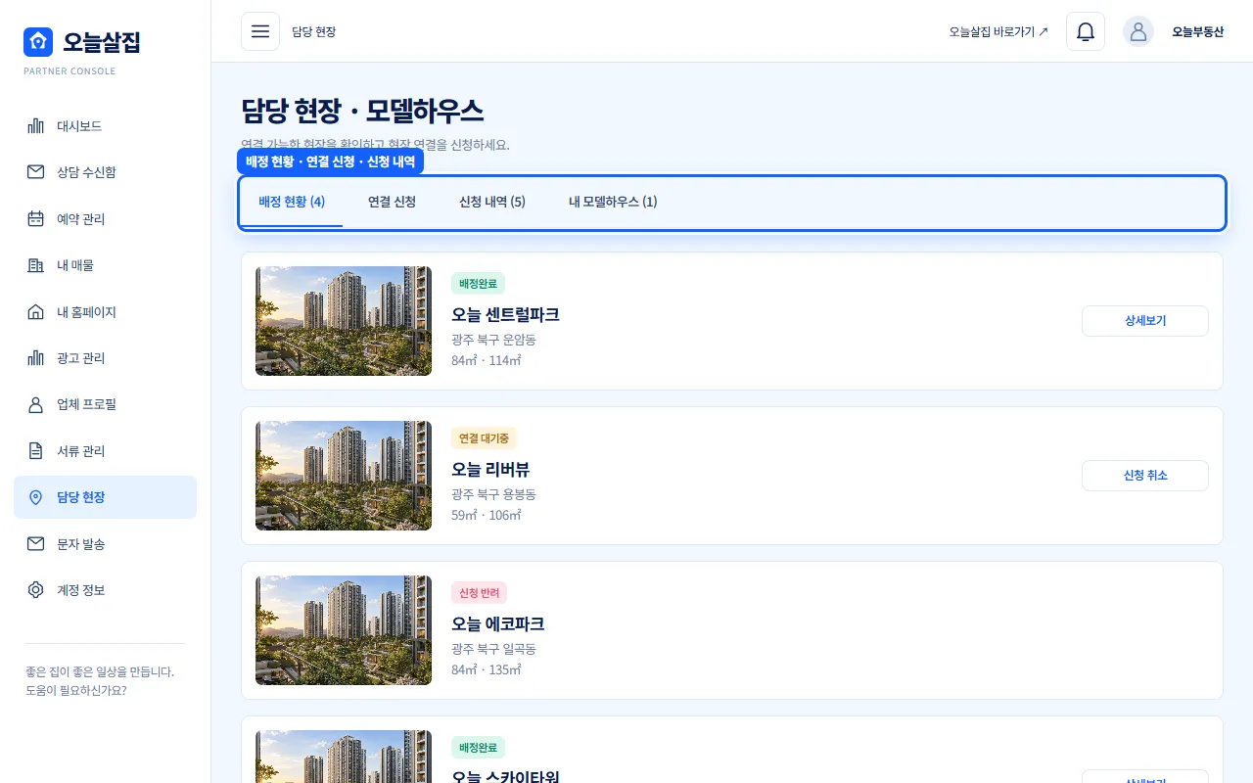The width and height of the screenshot is (1253, 783).
Task: Click 광주 북구 용봉동 address text
Action: pyautogui.click(x=493, y=494)
